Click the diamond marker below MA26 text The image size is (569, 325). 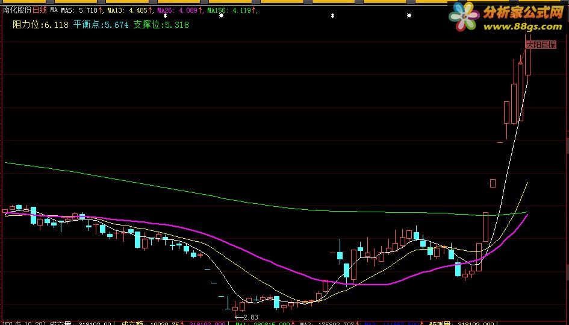click(166, 16)
